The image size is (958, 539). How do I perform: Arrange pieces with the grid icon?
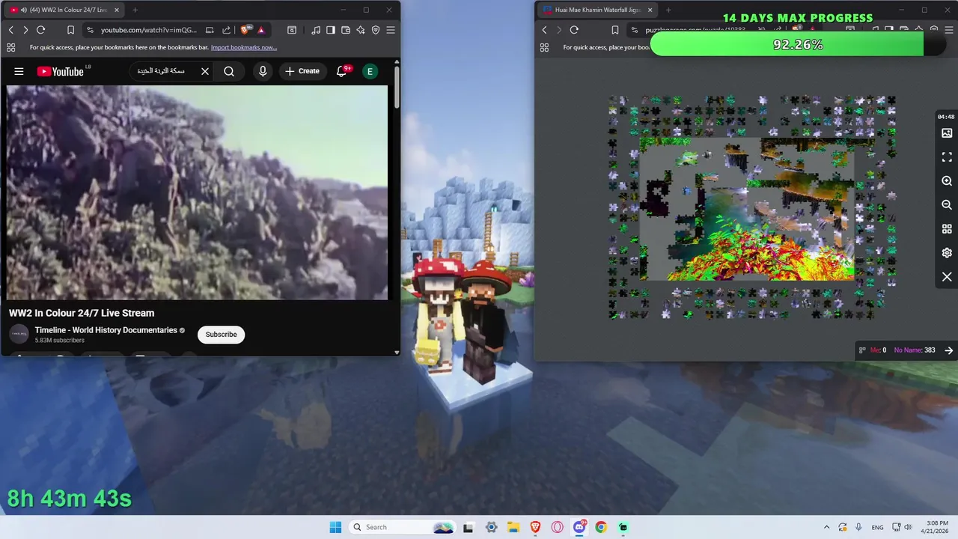(x=947, y=229)
